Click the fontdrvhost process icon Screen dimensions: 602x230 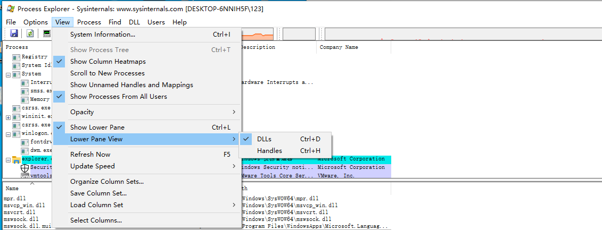[x=24, y=142]
